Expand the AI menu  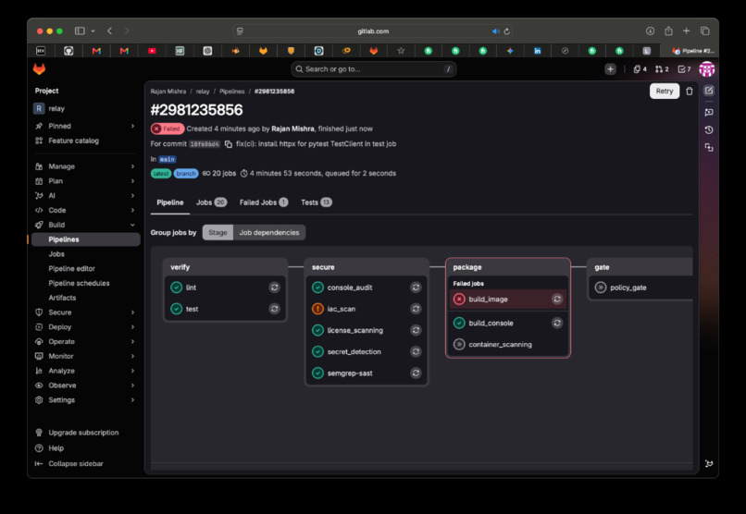point(86,196)
